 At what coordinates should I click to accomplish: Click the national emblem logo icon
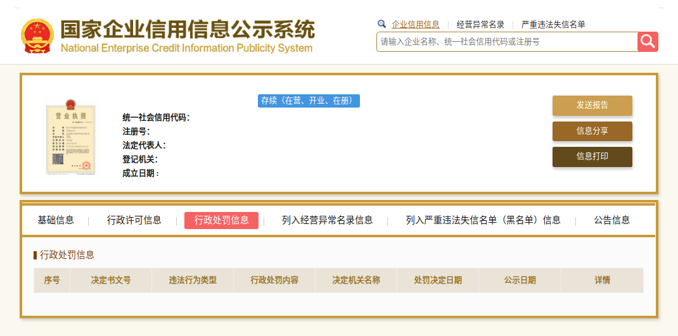(x=37, y=36)
